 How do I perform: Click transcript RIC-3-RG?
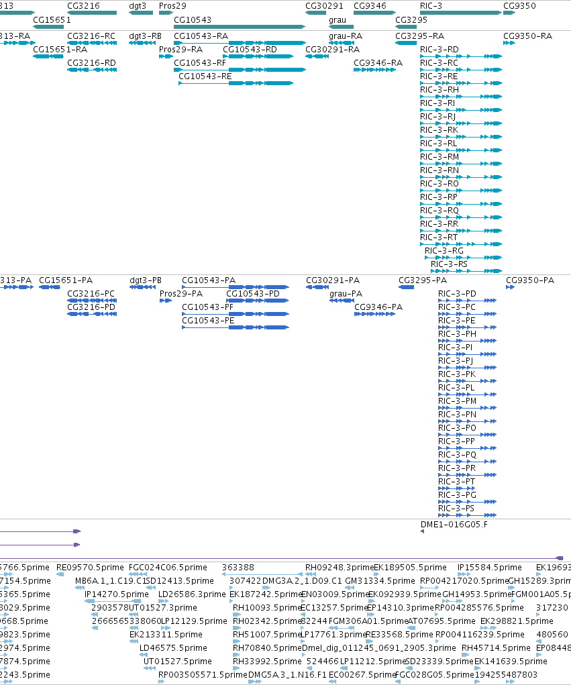click(x=444, y=251)
